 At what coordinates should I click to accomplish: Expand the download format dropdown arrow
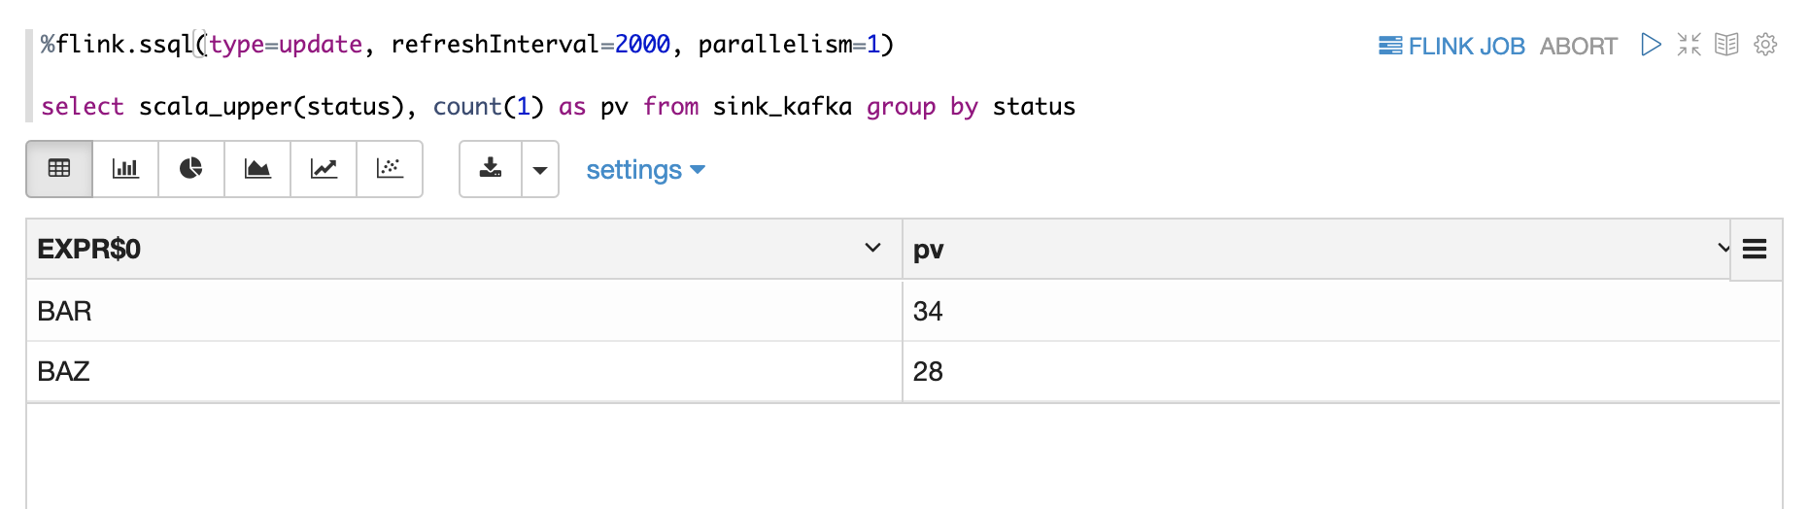point(540,169)
